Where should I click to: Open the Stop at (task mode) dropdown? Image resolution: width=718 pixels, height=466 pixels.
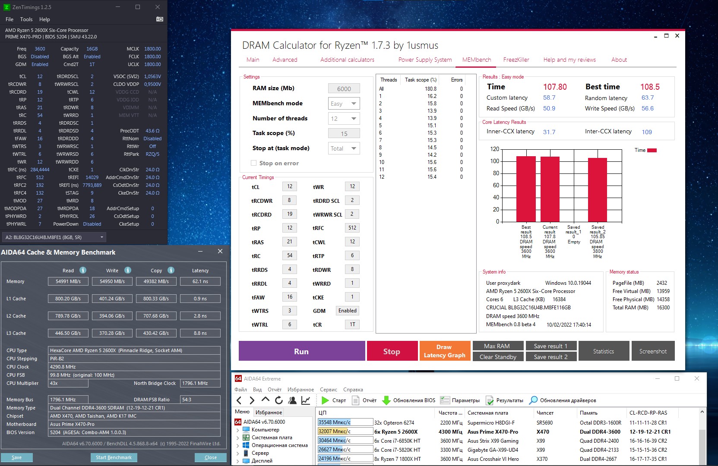pyautogui.click(x=344, y=148)
